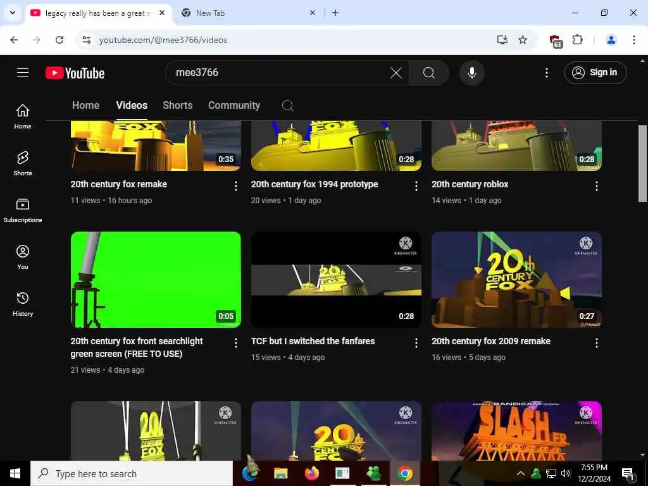The width and height of the screenshot is (648, 486).
Task: Click the page vertical scrollbar thumb
Action: 642,163
